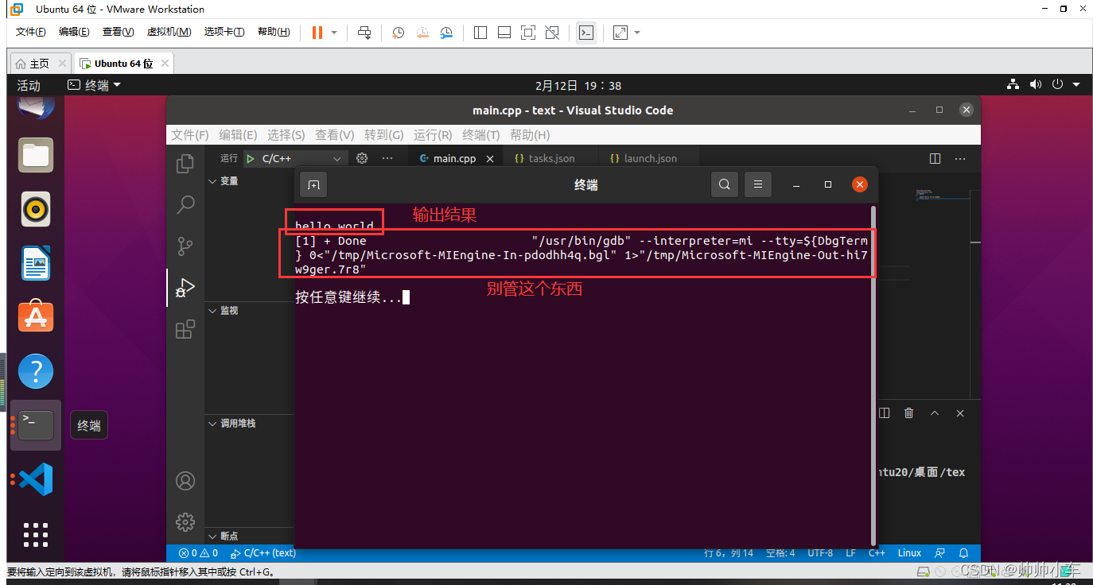Split the VS Code terminal panel
This screenshot has width=1093, height=585.
pos(884,413)
